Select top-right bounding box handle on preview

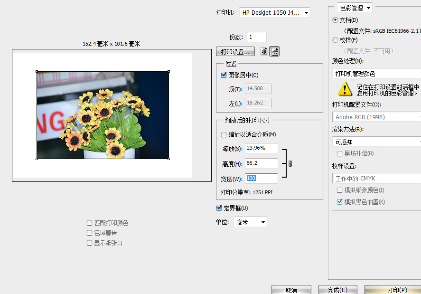pyautogui.click(x=168, y=72)
